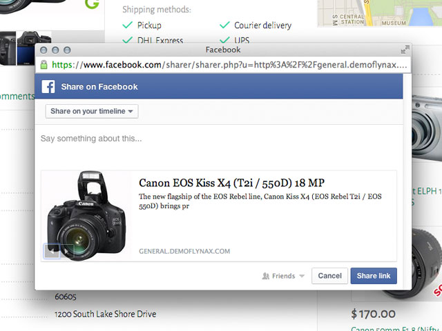This screenshot has height=331, width=442.
Task: Click the Canon EOS Kiss X4 title
Action: click(x=232, y=183)
